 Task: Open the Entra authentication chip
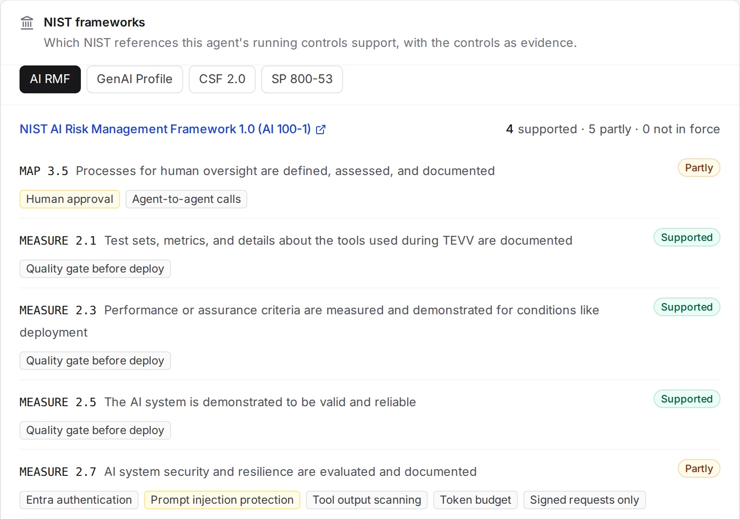coord(79,500)
